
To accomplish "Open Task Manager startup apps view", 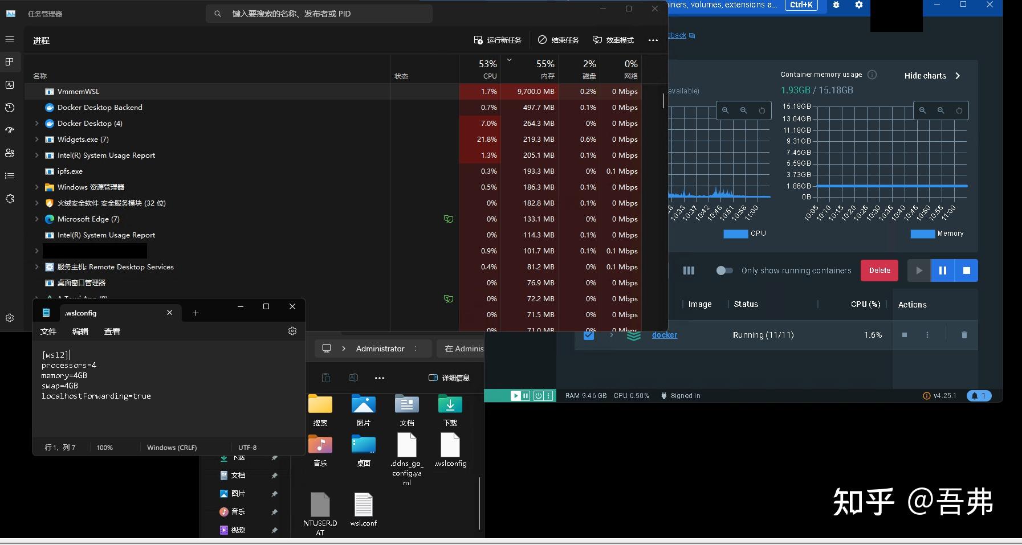I will 10,130.
